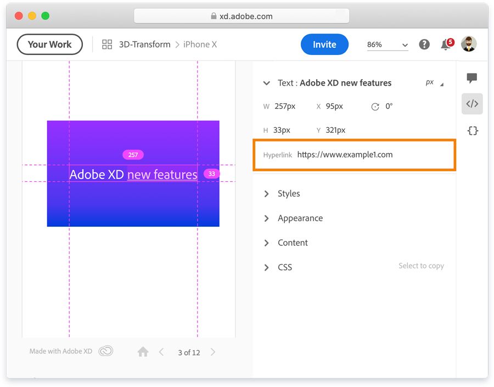Select the specs view code brackets icon

point(472,104)
